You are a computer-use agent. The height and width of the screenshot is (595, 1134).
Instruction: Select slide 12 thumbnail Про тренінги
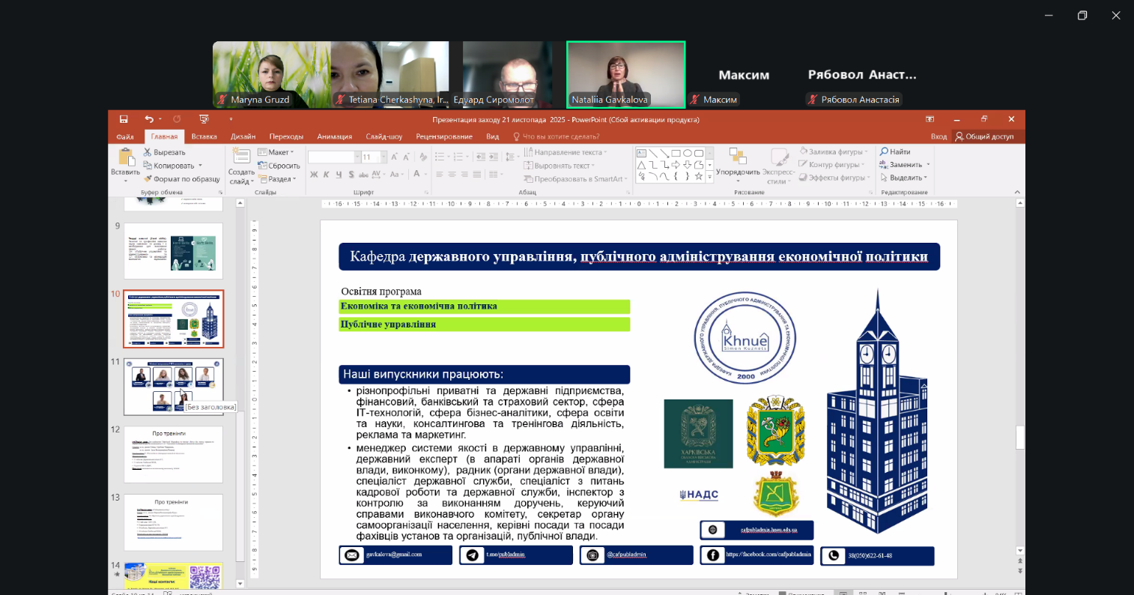pyautogui.click(x=173, y=455)
